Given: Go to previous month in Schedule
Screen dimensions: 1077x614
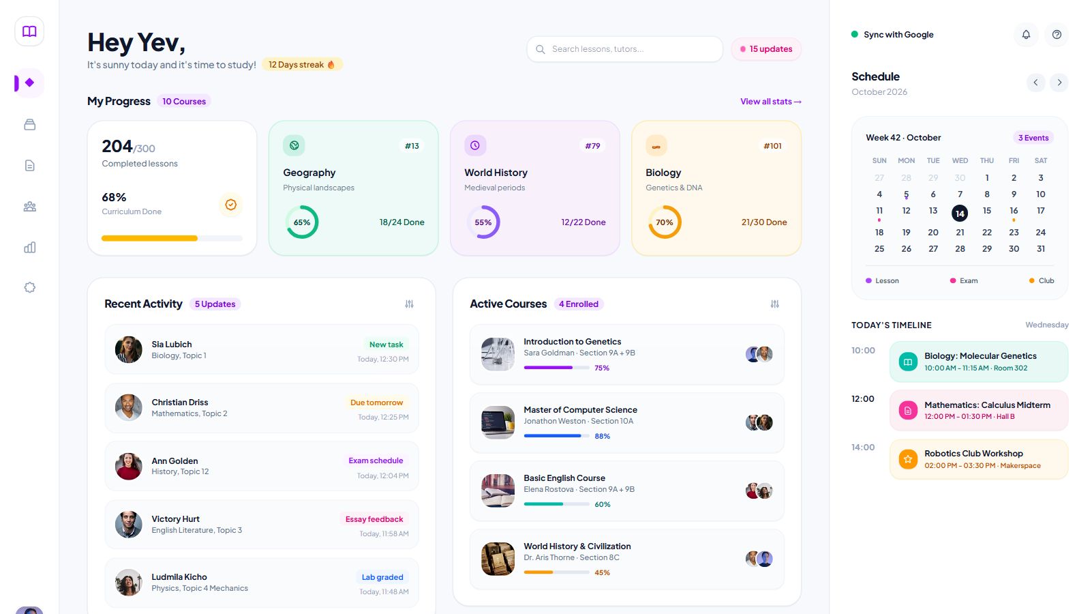Looking at the screenshot, I should [x=1035, y=83].
